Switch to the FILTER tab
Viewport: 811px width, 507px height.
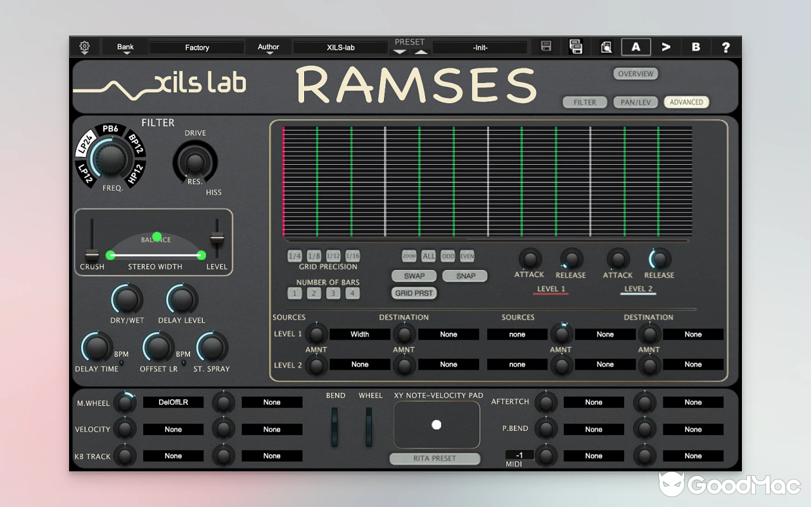coord(584,101)
